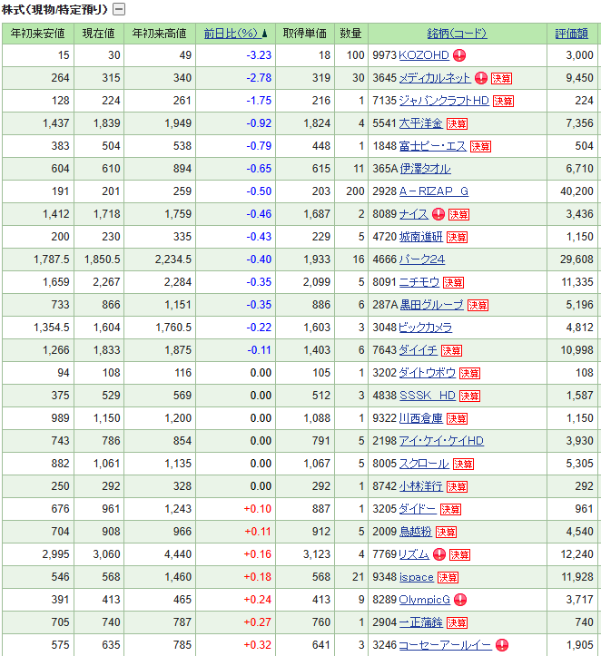The height and width of the screenshot is (656, 601).
Task: Open 決算 badge for リズム
Action: pos(459,554)
